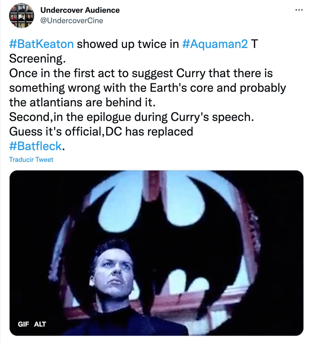
Task: Visit the @UndercoverCine handle link
Action: [72, 21]
